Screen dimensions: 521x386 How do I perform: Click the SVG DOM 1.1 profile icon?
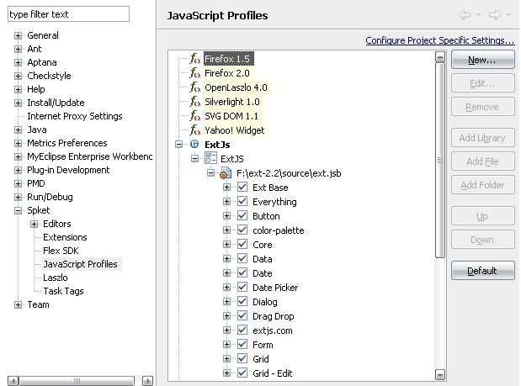point(195,116)
